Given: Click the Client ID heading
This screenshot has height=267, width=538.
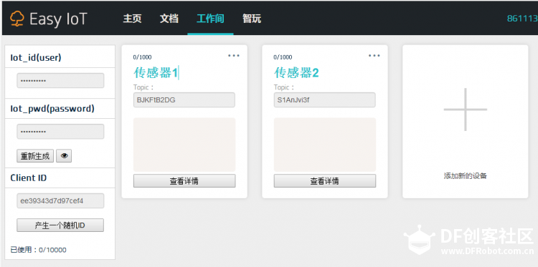Looking at the screenshot, I should [x=29, y=178].
